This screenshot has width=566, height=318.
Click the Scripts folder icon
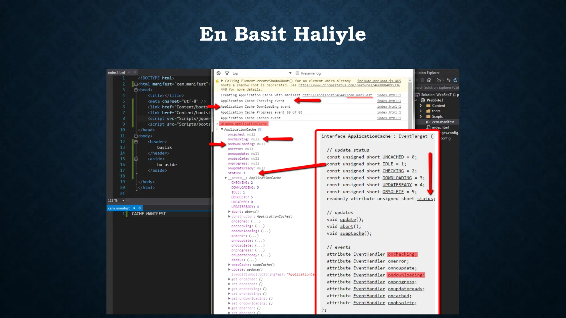point(428,116)
